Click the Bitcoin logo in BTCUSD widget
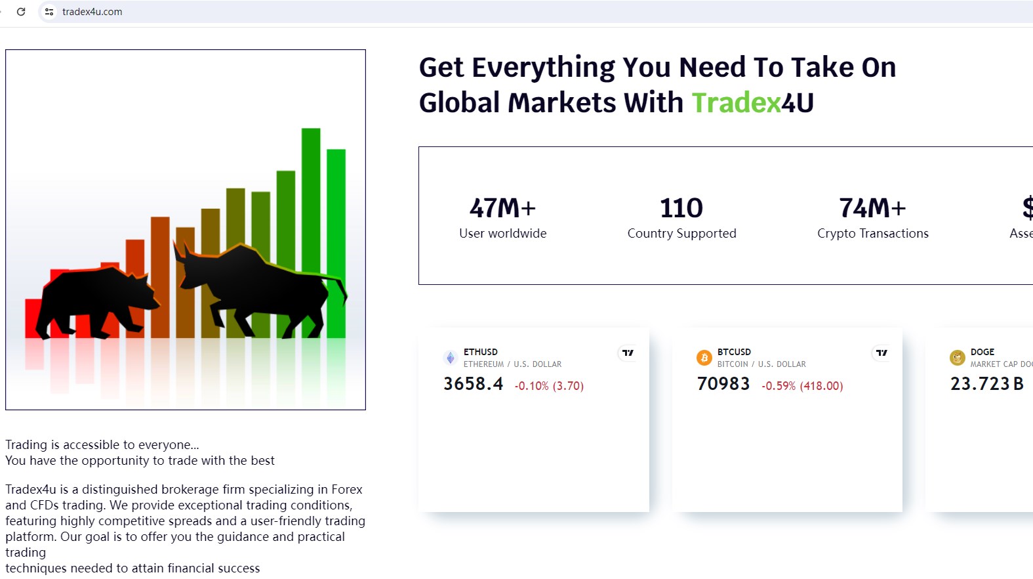 click(704, 358)
